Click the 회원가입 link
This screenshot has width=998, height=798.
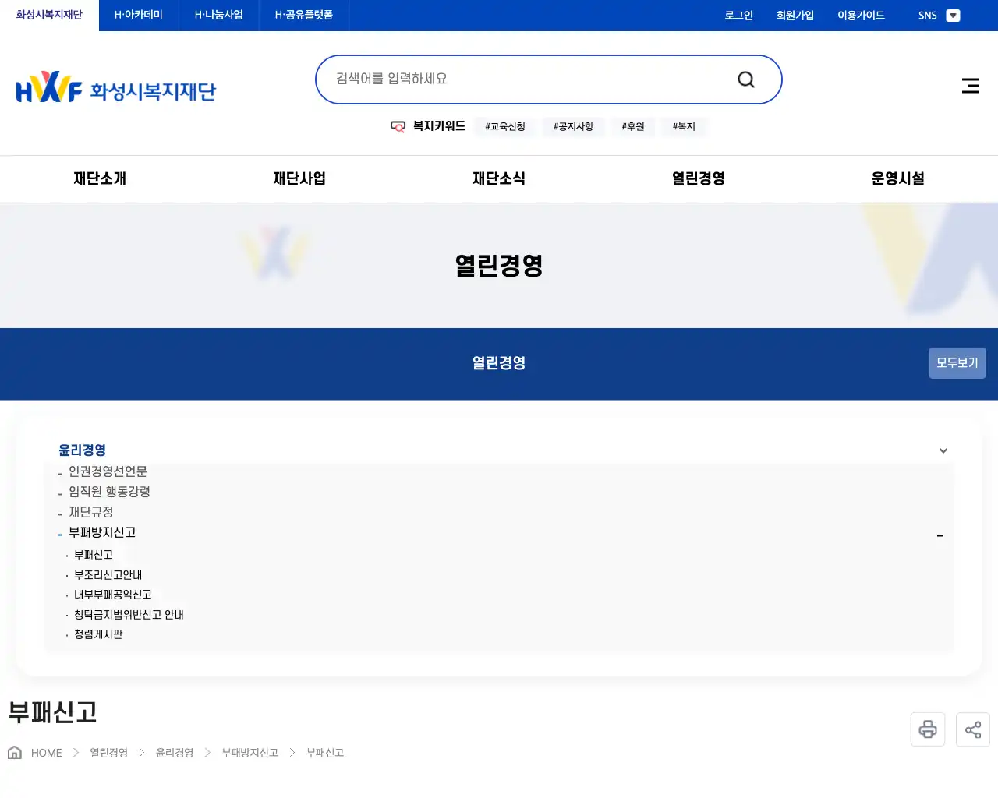[x=795, y=15]
